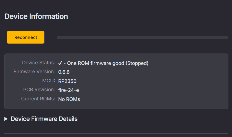The width and height of the screenshot is (232, 137).
Task: Click the Reconnect button
Action: pyautogui.click(x=25, y=37)
